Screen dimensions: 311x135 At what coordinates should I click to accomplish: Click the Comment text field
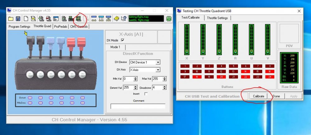pyautogui.click(x=138, y=106)
